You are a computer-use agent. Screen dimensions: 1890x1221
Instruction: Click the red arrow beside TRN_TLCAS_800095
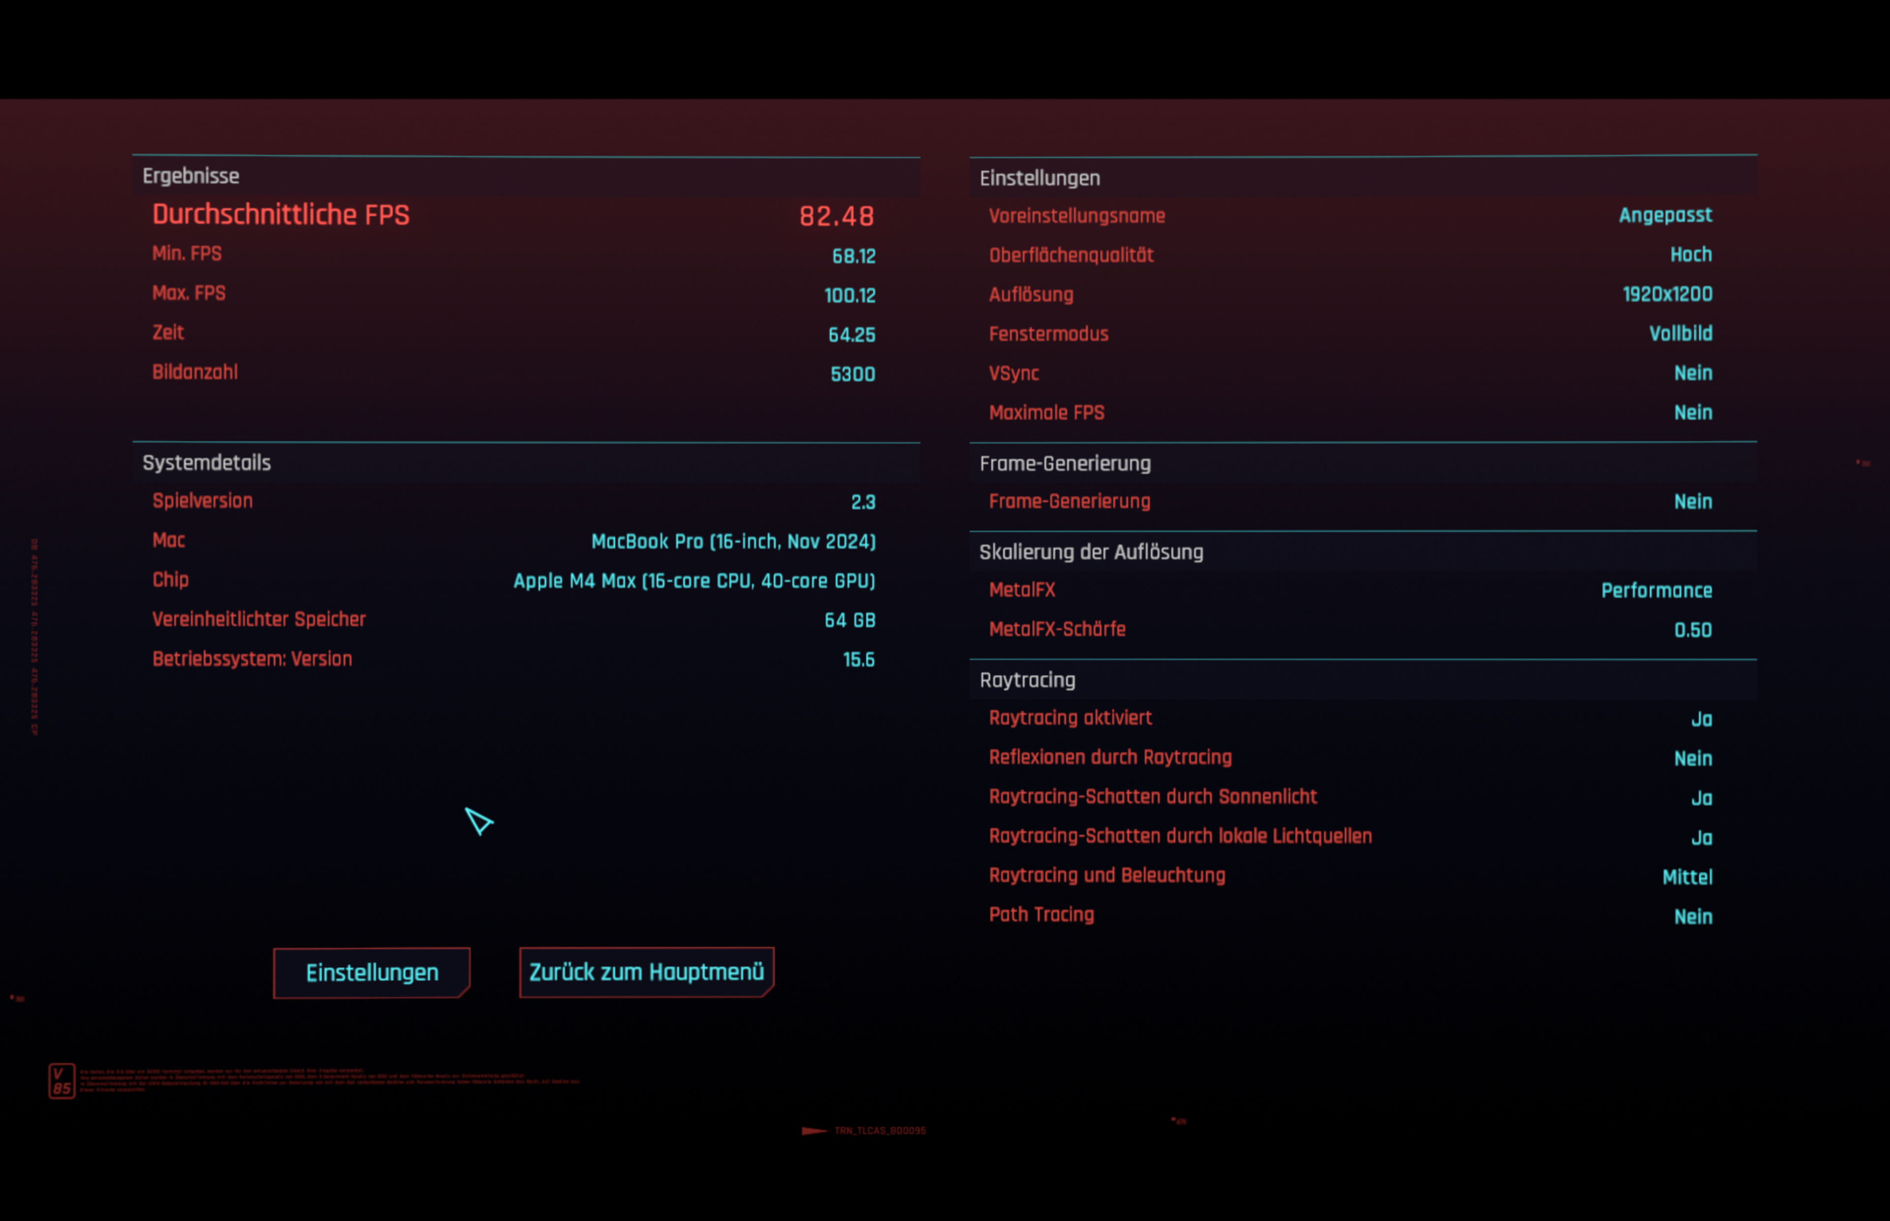click(814, 1130)
